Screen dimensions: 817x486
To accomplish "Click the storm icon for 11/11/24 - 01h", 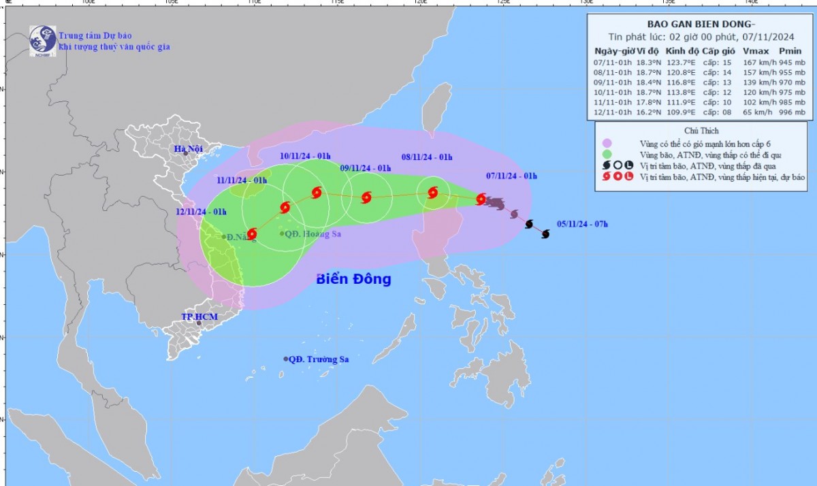I will [x=285, y=208].
